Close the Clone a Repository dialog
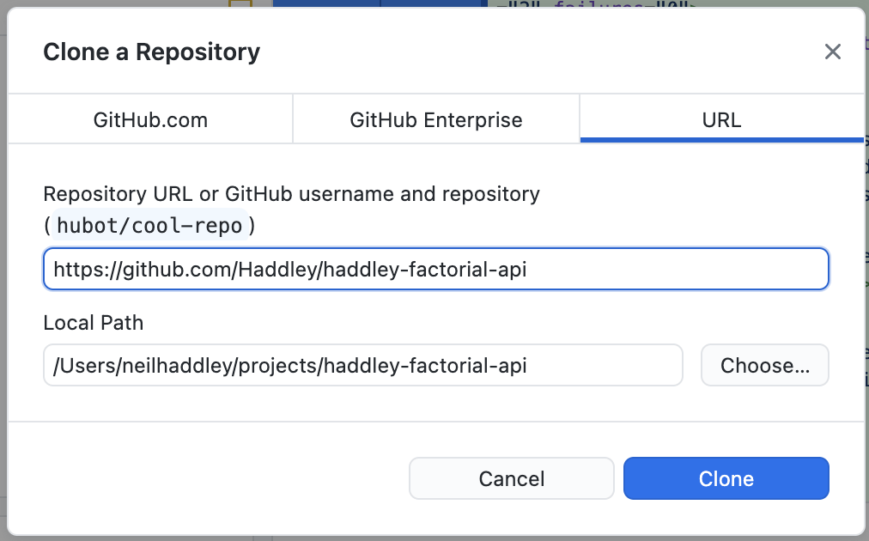The image size is (869, 541). pos(832,52)
